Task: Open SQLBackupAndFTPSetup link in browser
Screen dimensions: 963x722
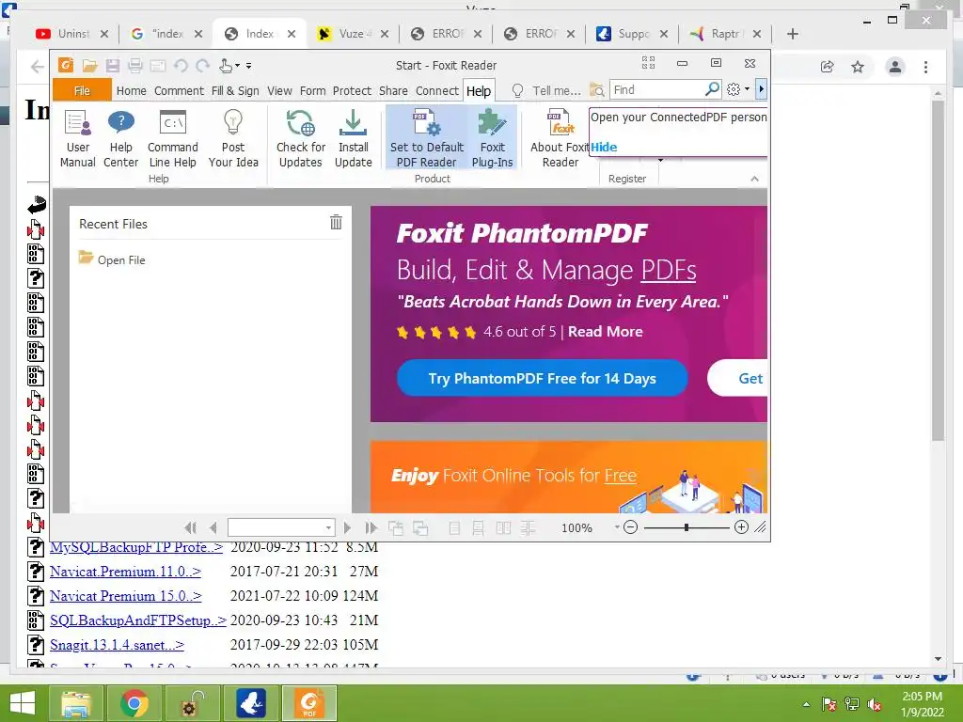Action: (x=138, y=620)
